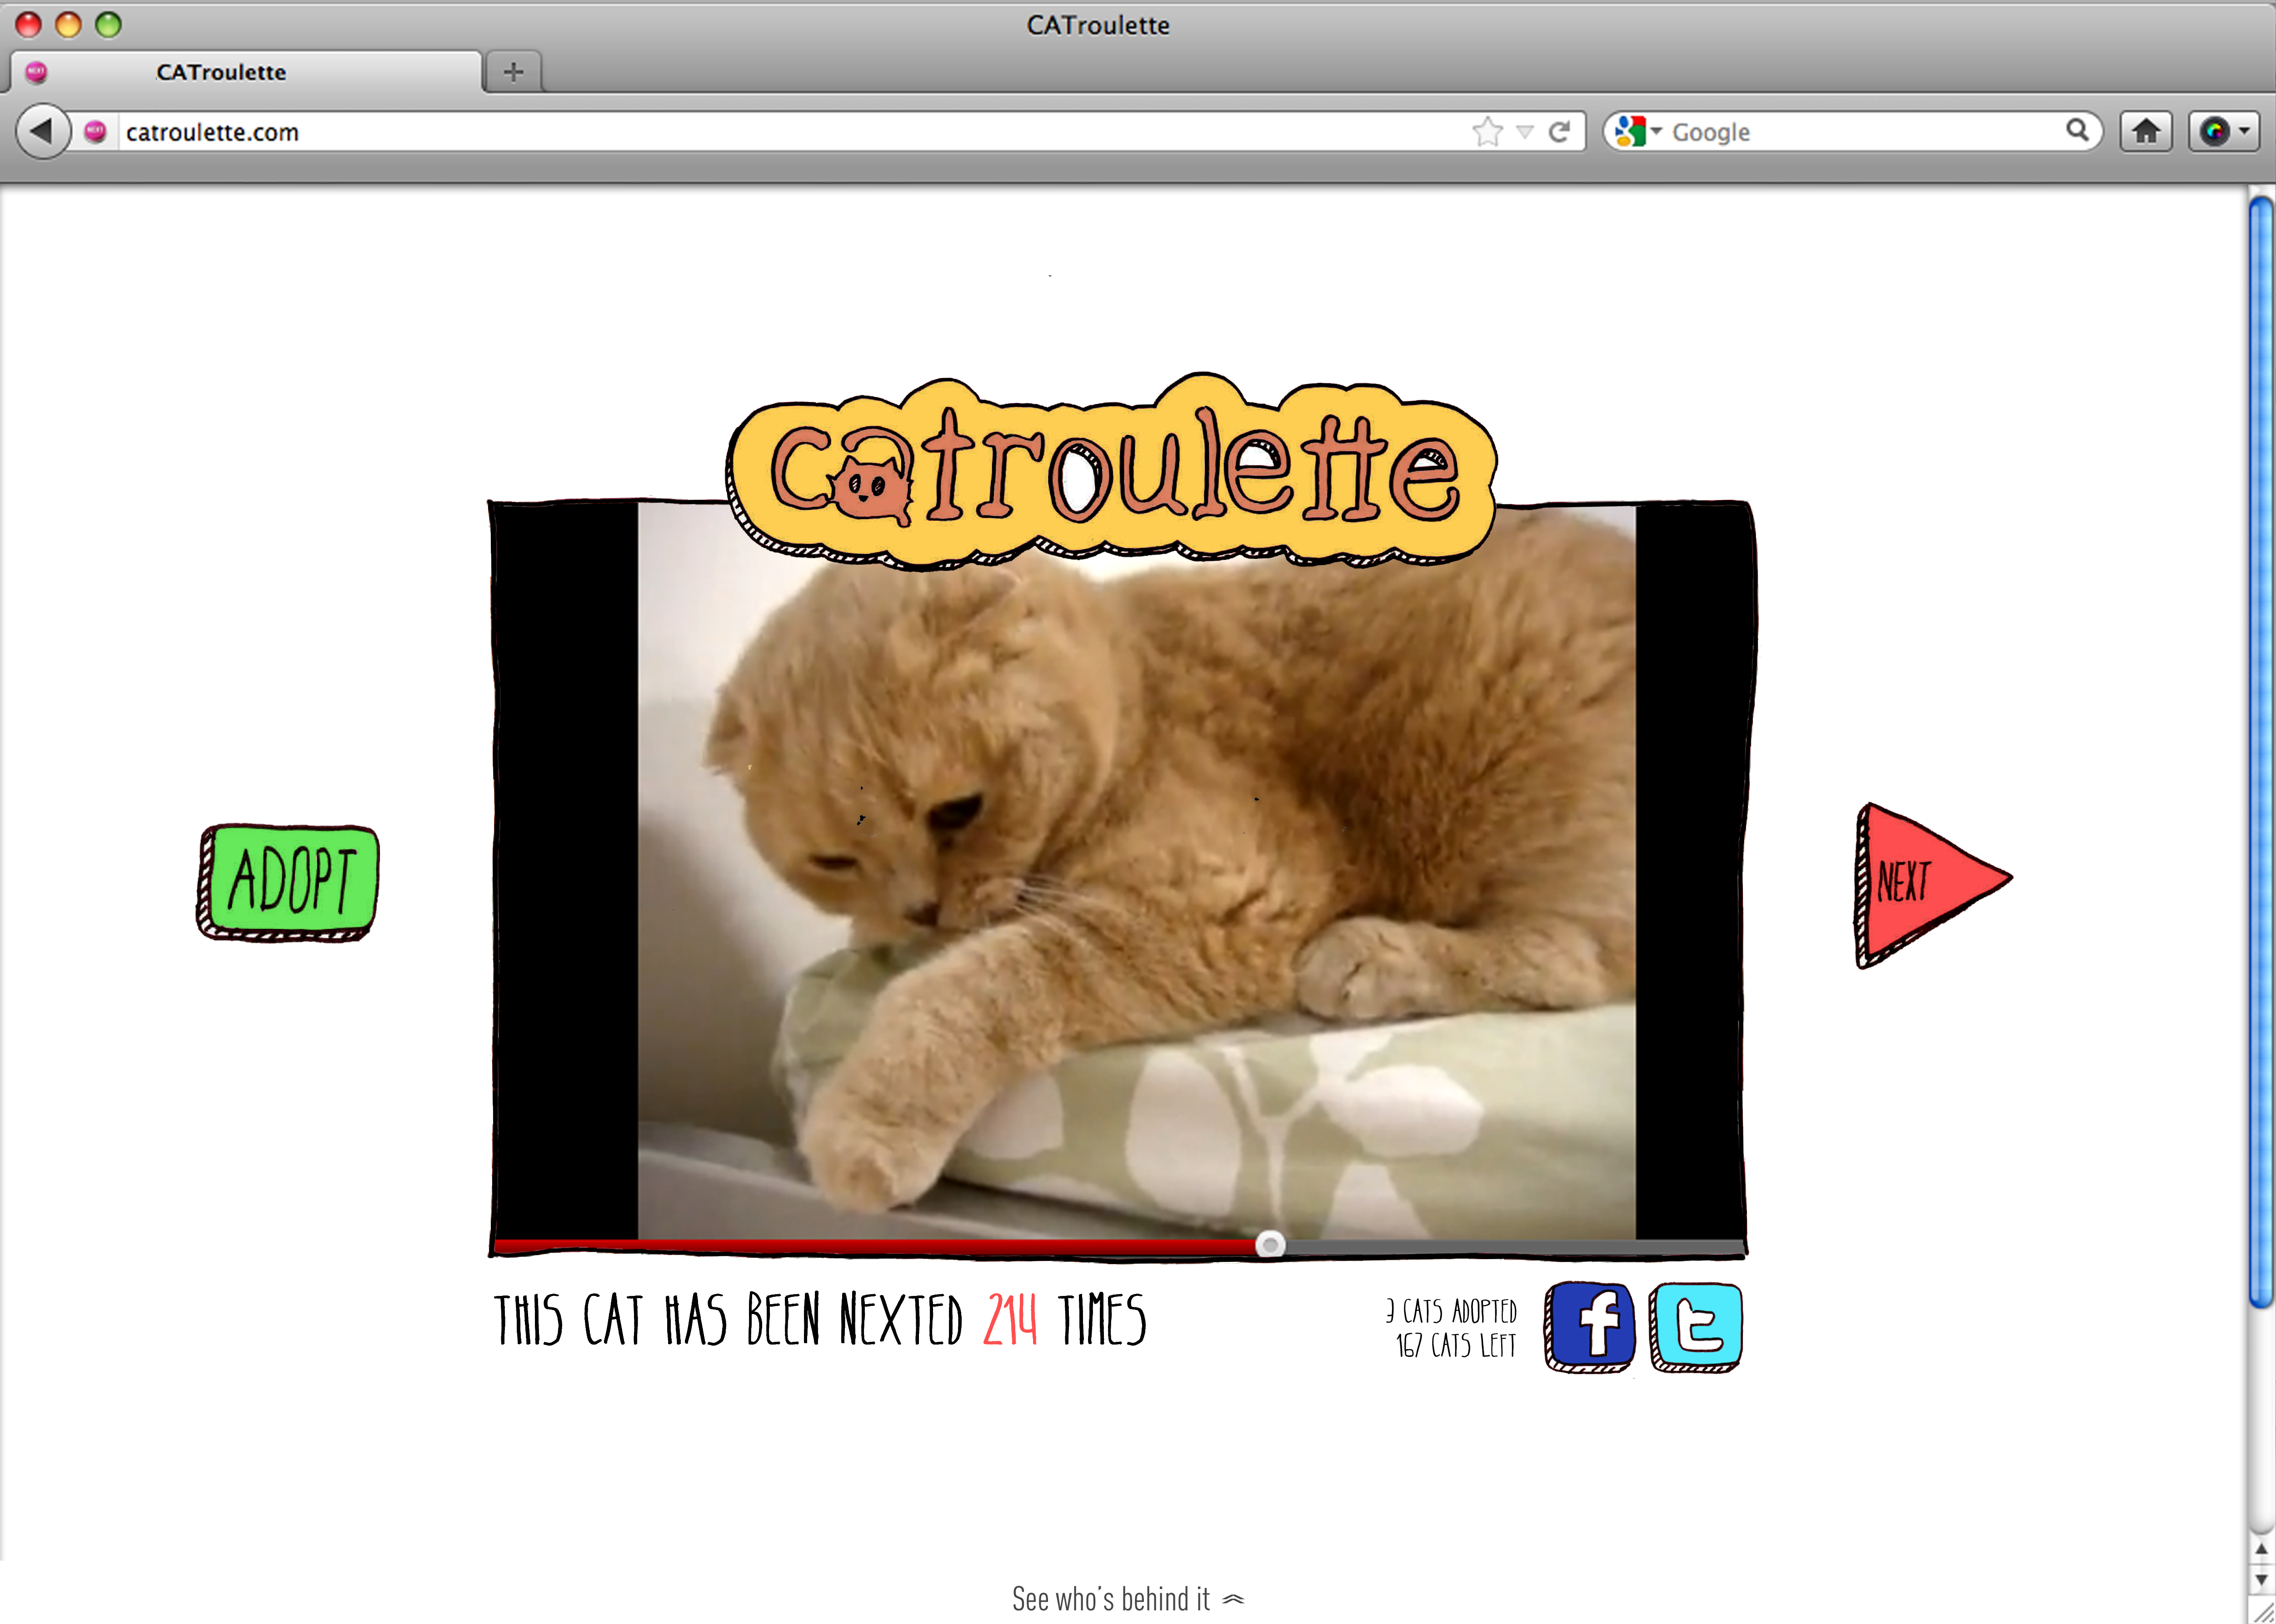
Task: Click the red '214' nexted count
Action: (x=1010, y=1319)
